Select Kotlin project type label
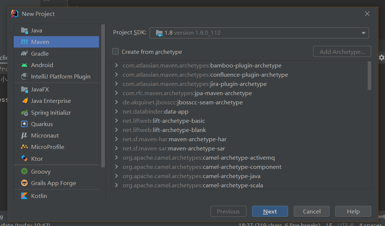Screen dimensions: 385x226 39,196
